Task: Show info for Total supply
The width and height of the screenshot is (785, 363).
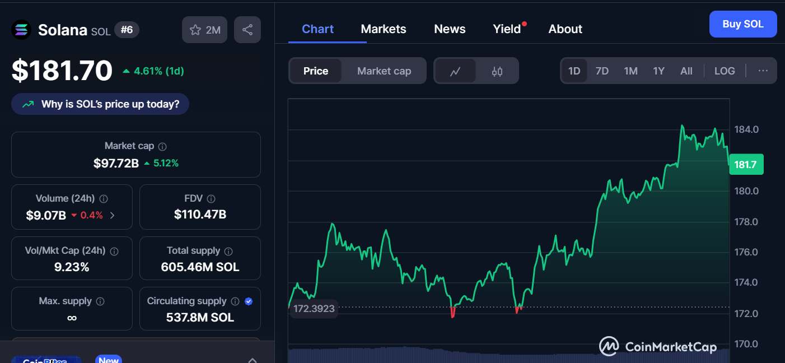Action: coord(228,251)
